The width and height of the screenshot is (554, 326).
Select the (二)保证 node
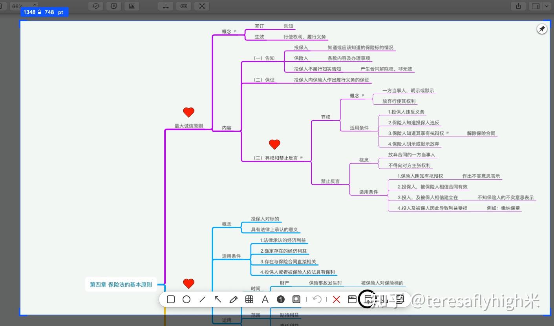tap(264, 80)
